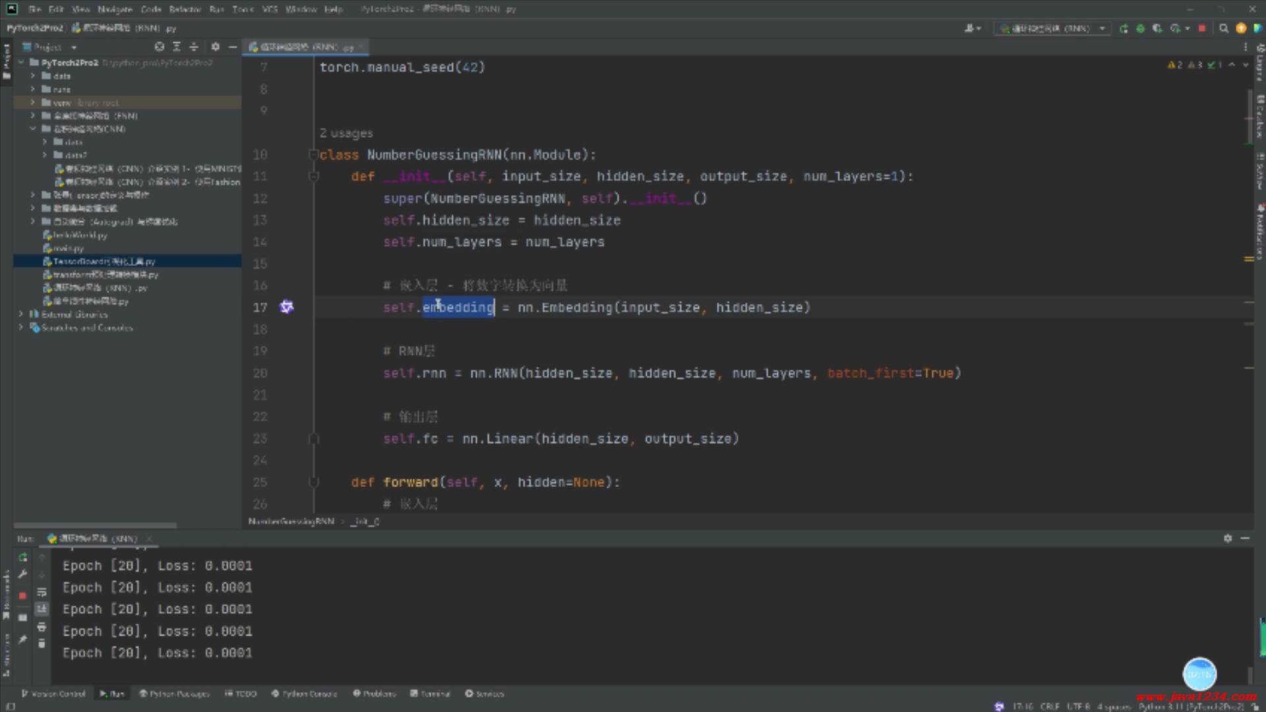Click the green Debug bug icon
The width and height of the screenshot is (1266, 712).
pos(1140,28)
